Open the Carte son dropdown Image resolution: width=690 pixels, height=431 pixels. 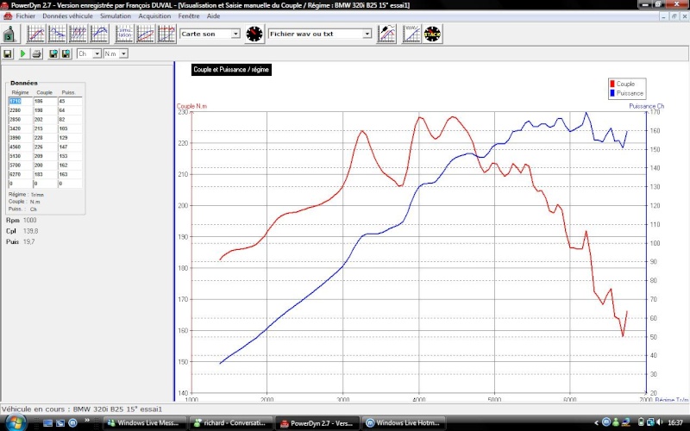[235, 34]
